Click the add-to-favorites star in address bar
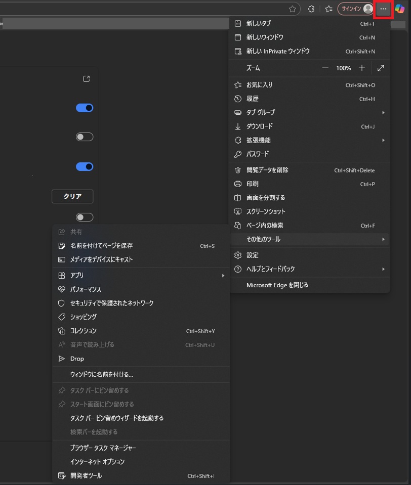Viewport: 411px width, 485px height. tap(292, 9)
